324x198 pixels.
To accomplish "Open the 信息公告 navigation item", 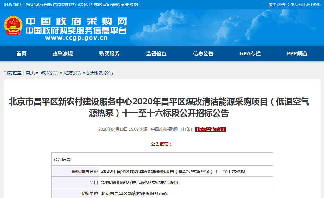I will coord(203,53).
